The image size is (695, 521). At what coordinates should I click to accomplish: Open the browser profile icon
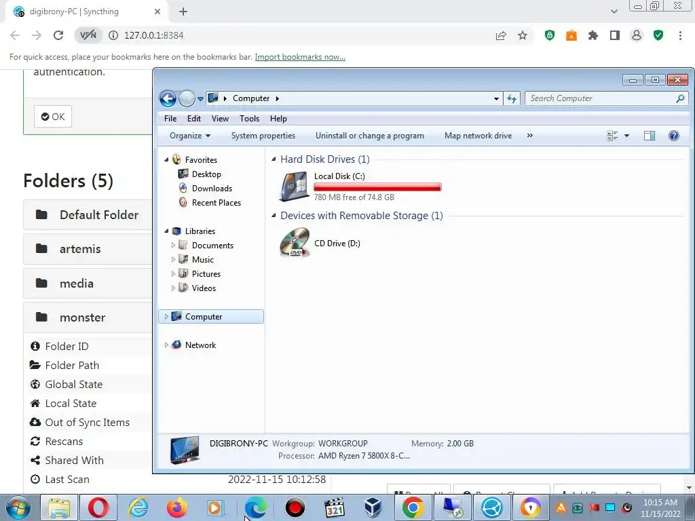click(637, 35)
